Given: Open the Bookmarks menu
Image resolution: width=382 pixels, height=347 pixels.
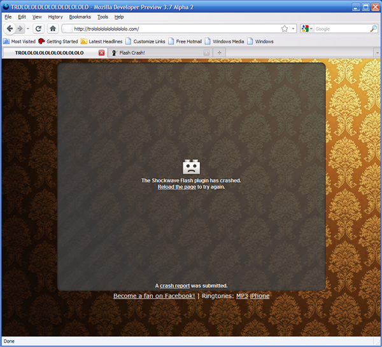Looking at the screenshot, I should coord(80,17).
